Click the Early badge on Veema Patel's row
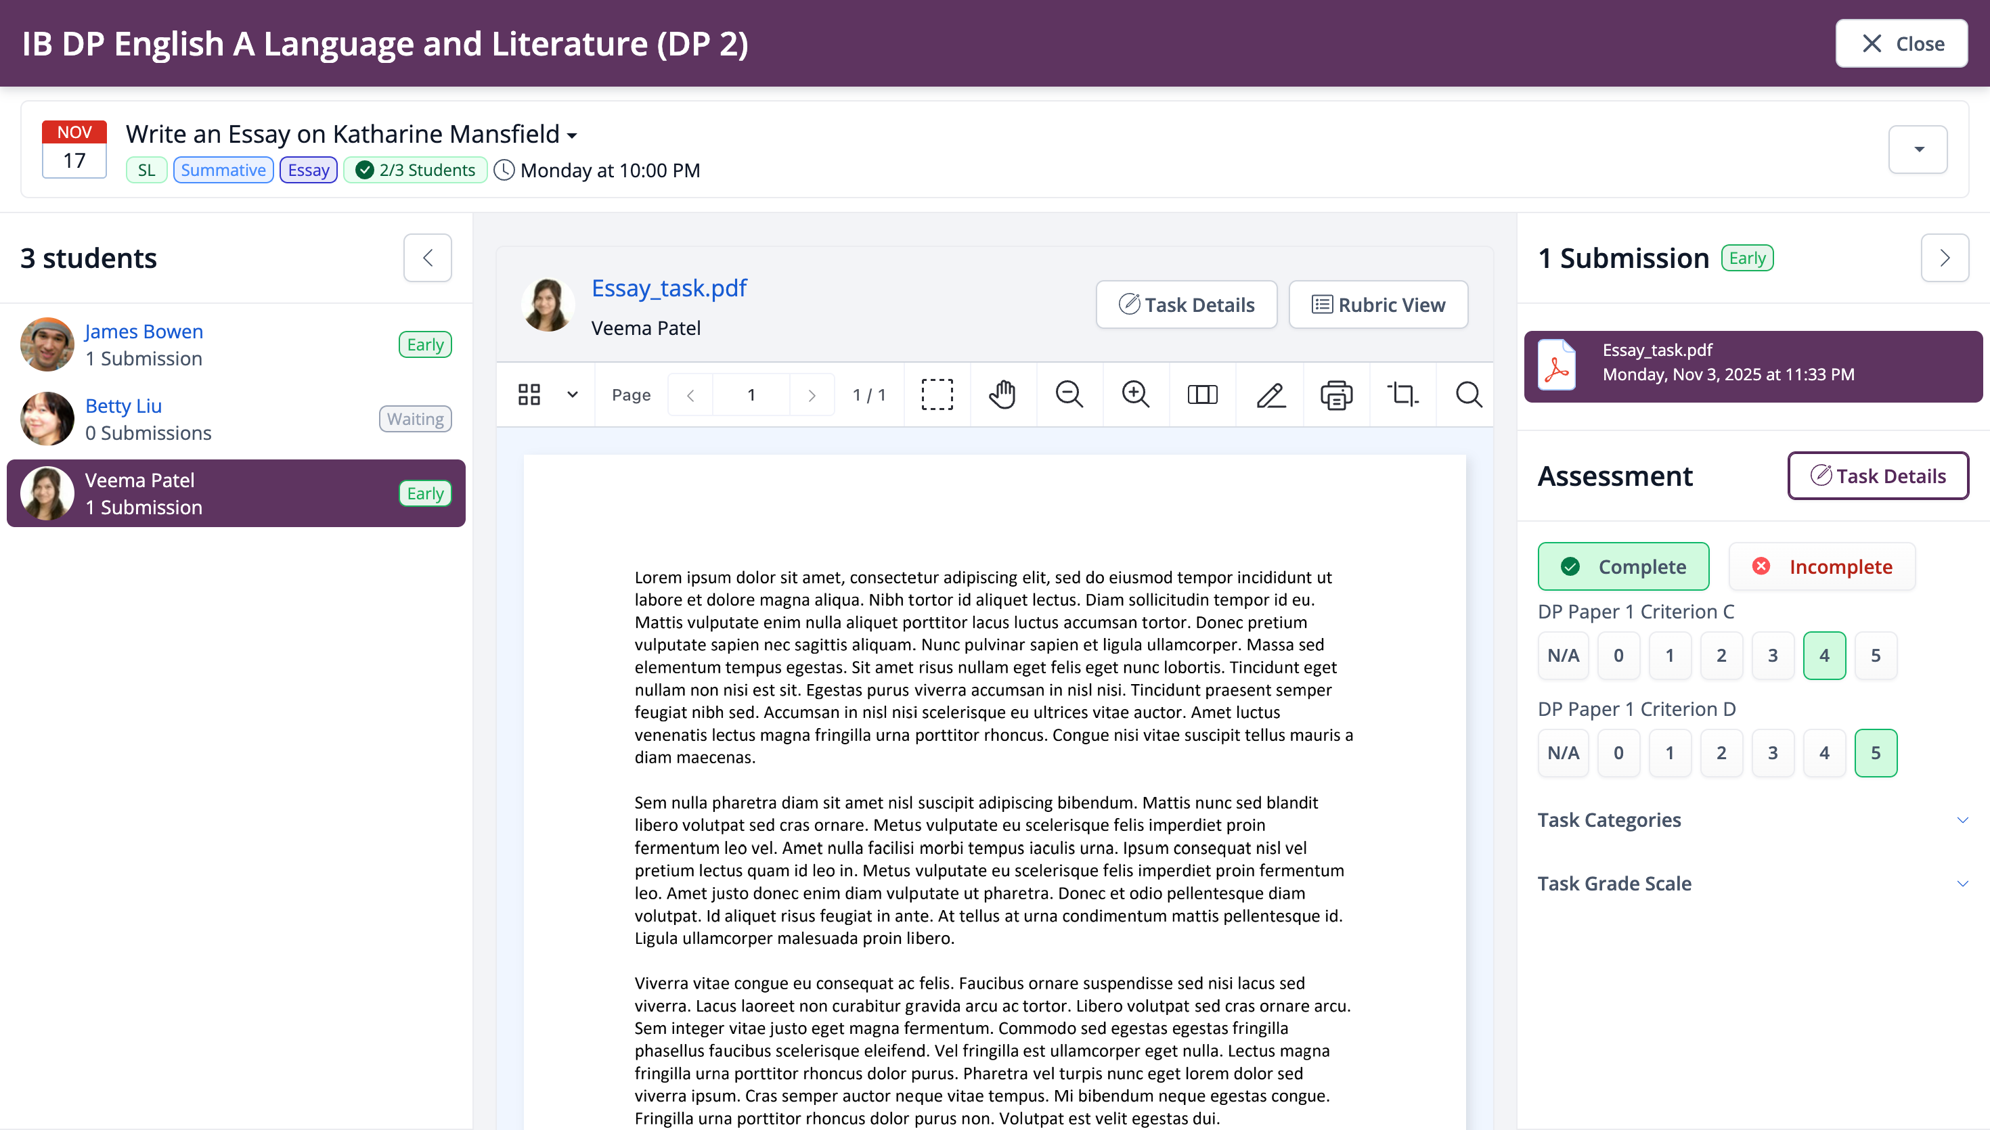Image resolution: width=1990 pixels, height=1130 pixels. pyautogui.click(x=424, y=493)
